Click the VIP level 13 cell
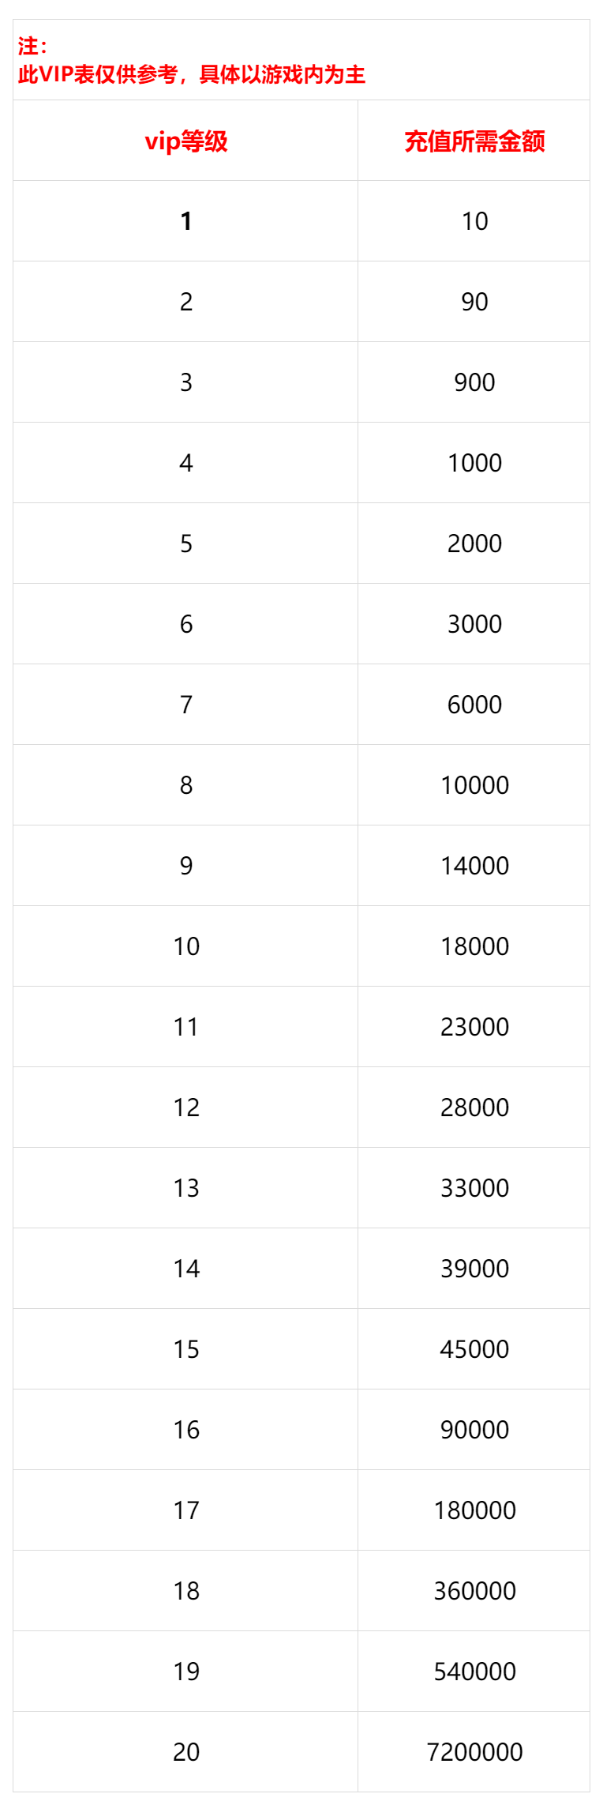This screenshot has width=603, height=1805. coord(185,1188)
